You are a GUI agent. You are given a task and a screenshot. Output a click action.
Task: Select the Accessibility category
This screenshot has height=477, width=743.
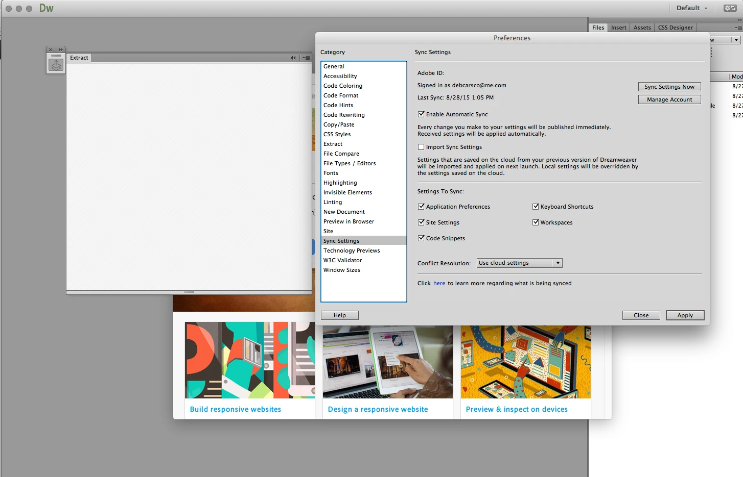tap(364, 76)
